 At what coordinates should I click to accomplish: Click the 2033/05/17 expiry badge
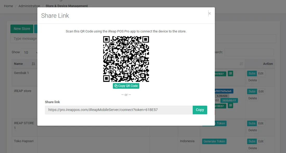point(229,100)
